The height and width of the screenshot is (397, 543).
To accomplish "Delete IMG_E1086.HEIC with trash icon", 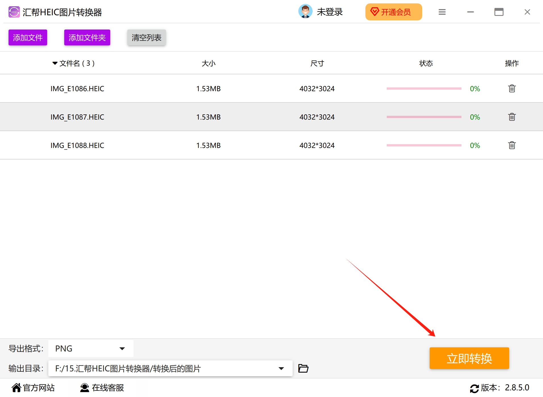I will 512,89.
